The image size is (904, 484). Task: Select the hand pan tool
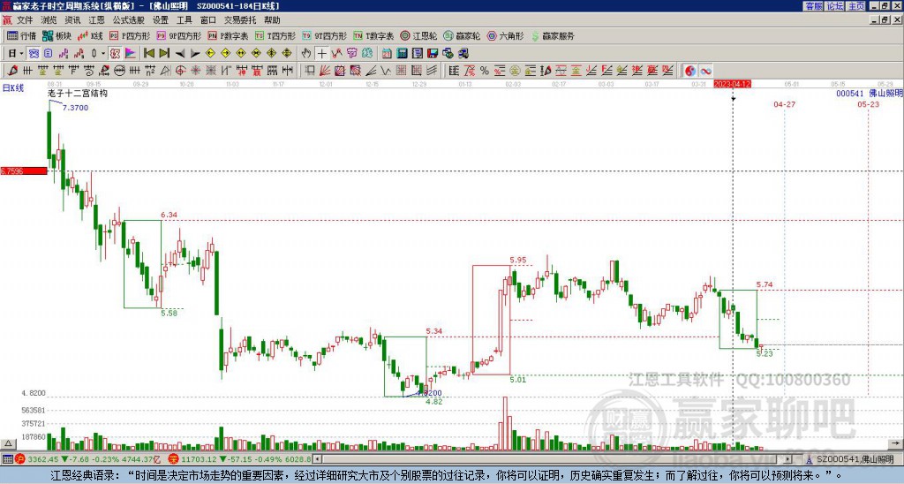click(x=306, y=53)
